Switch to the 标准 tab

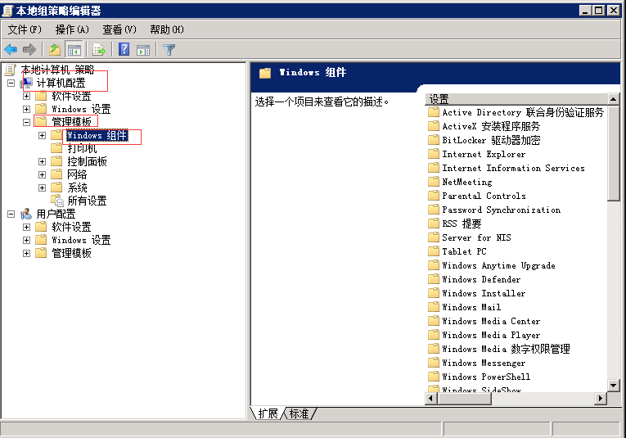pos(299,414)
